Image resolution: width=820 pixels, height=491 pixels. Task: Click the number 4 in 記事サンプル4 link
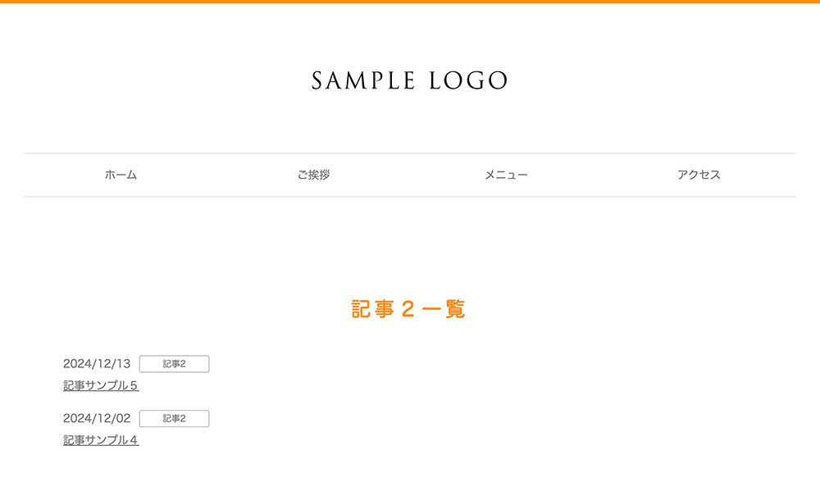[134, 440]
